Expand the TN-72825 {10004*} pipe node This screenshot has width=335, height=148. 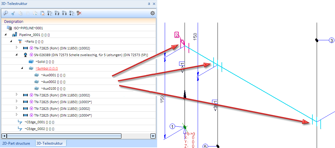click(x=17, y=115)
